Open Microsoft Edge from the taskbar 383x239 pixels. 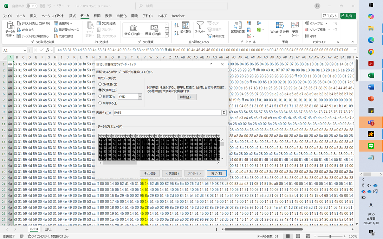[371, 40]
